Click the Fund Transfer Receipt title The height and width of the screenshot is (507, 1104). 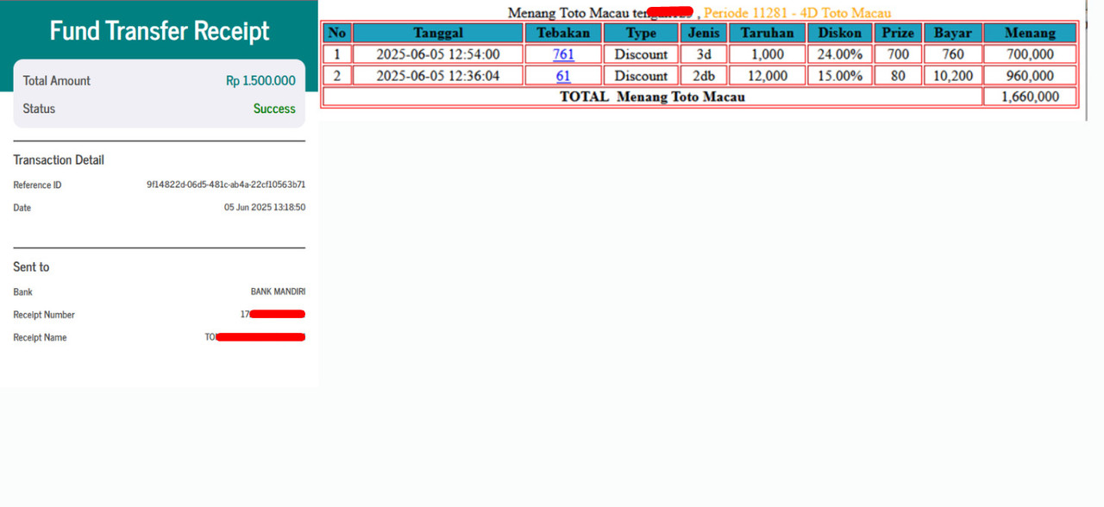(160, 30)
